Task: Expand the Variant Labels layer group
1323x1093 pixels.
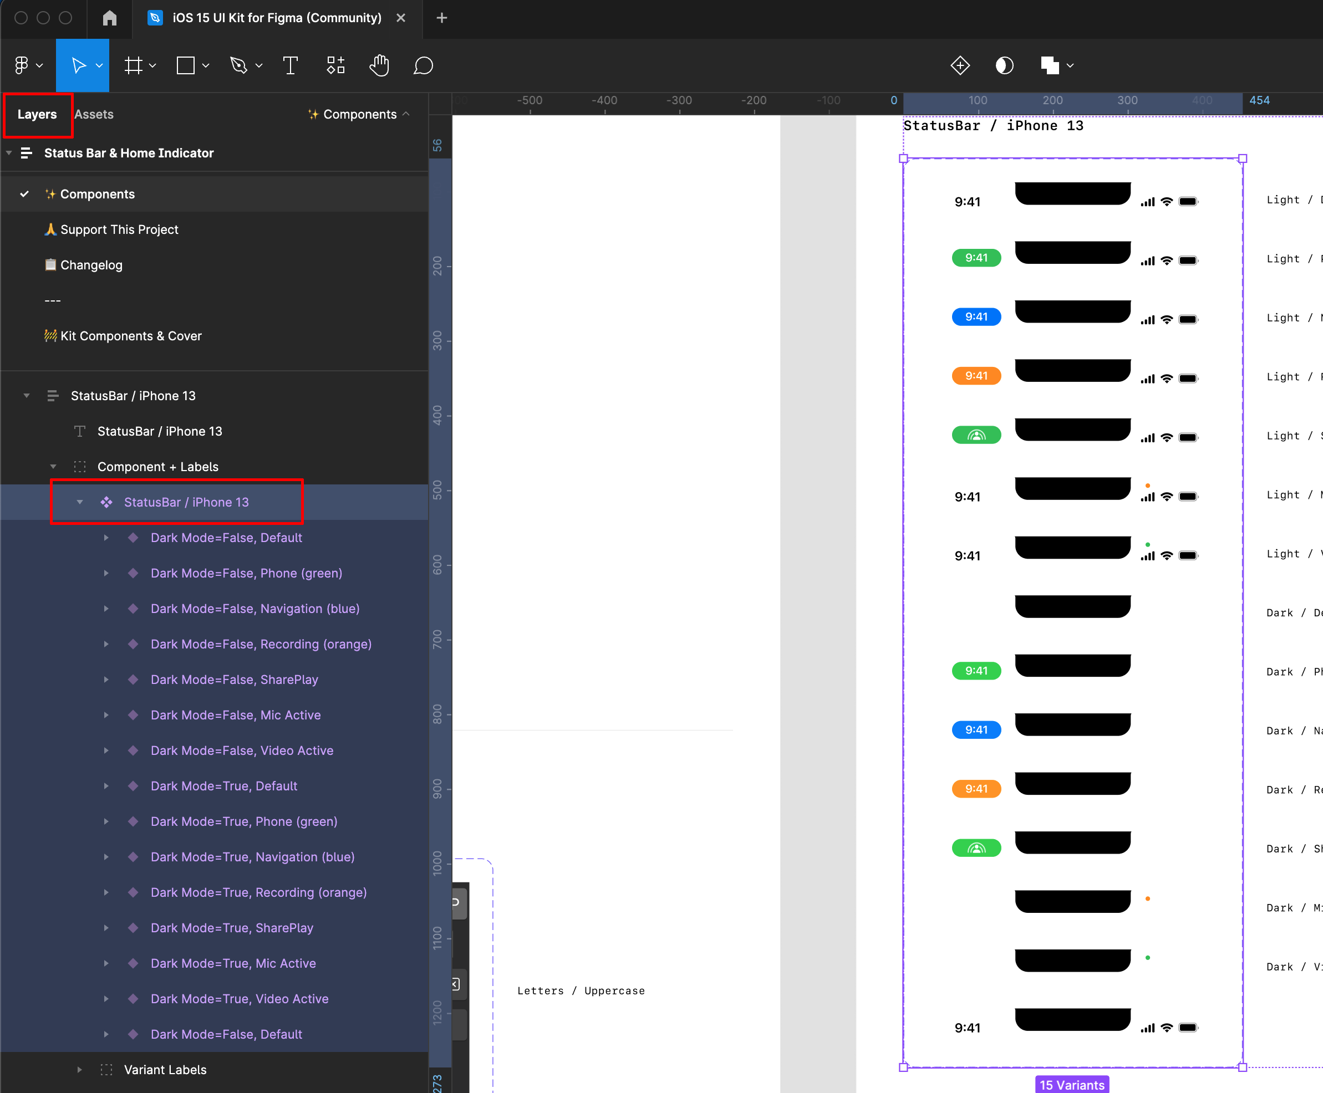Action: tap(79, 1070)
